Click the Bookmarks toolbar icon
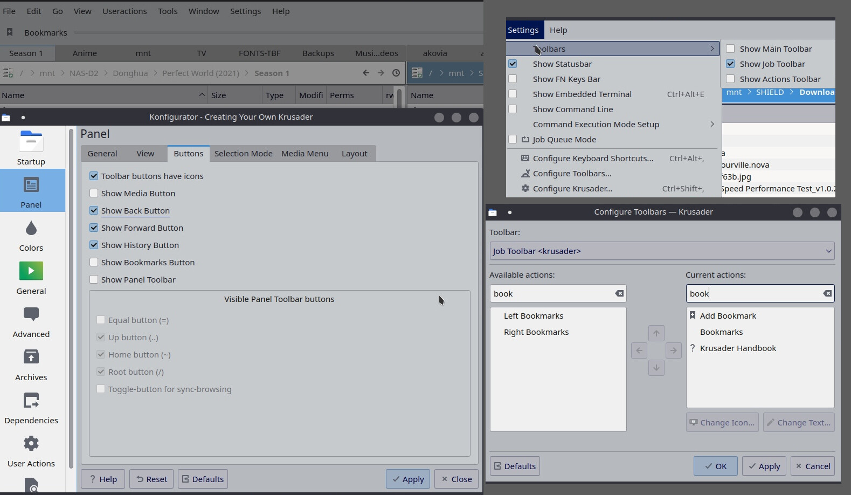Screen dimensions: 851x495 point(10,32)
